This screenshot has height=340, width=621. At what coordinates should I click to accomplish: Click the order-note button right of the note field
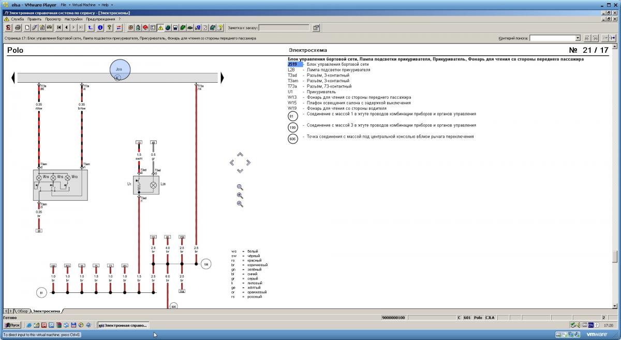pos(316,27)
